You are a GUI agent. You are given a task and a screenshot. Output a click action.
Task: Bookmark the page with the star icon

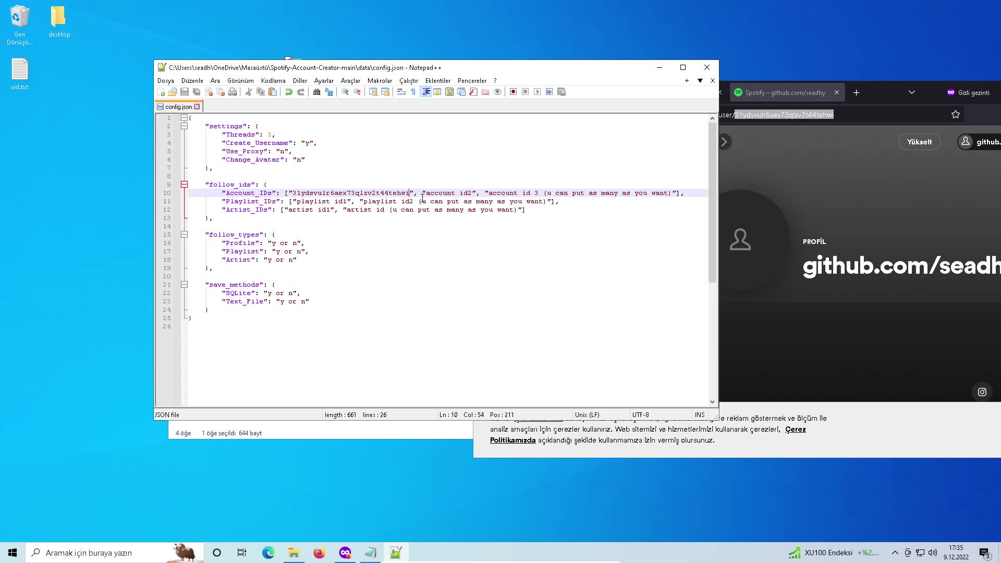tap(956, 114)
